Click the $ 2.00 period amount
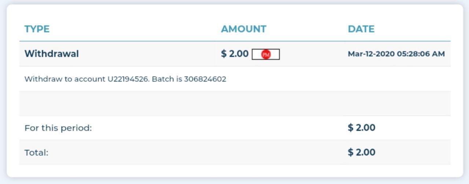 pyautogui.click(x=361, y=128)
